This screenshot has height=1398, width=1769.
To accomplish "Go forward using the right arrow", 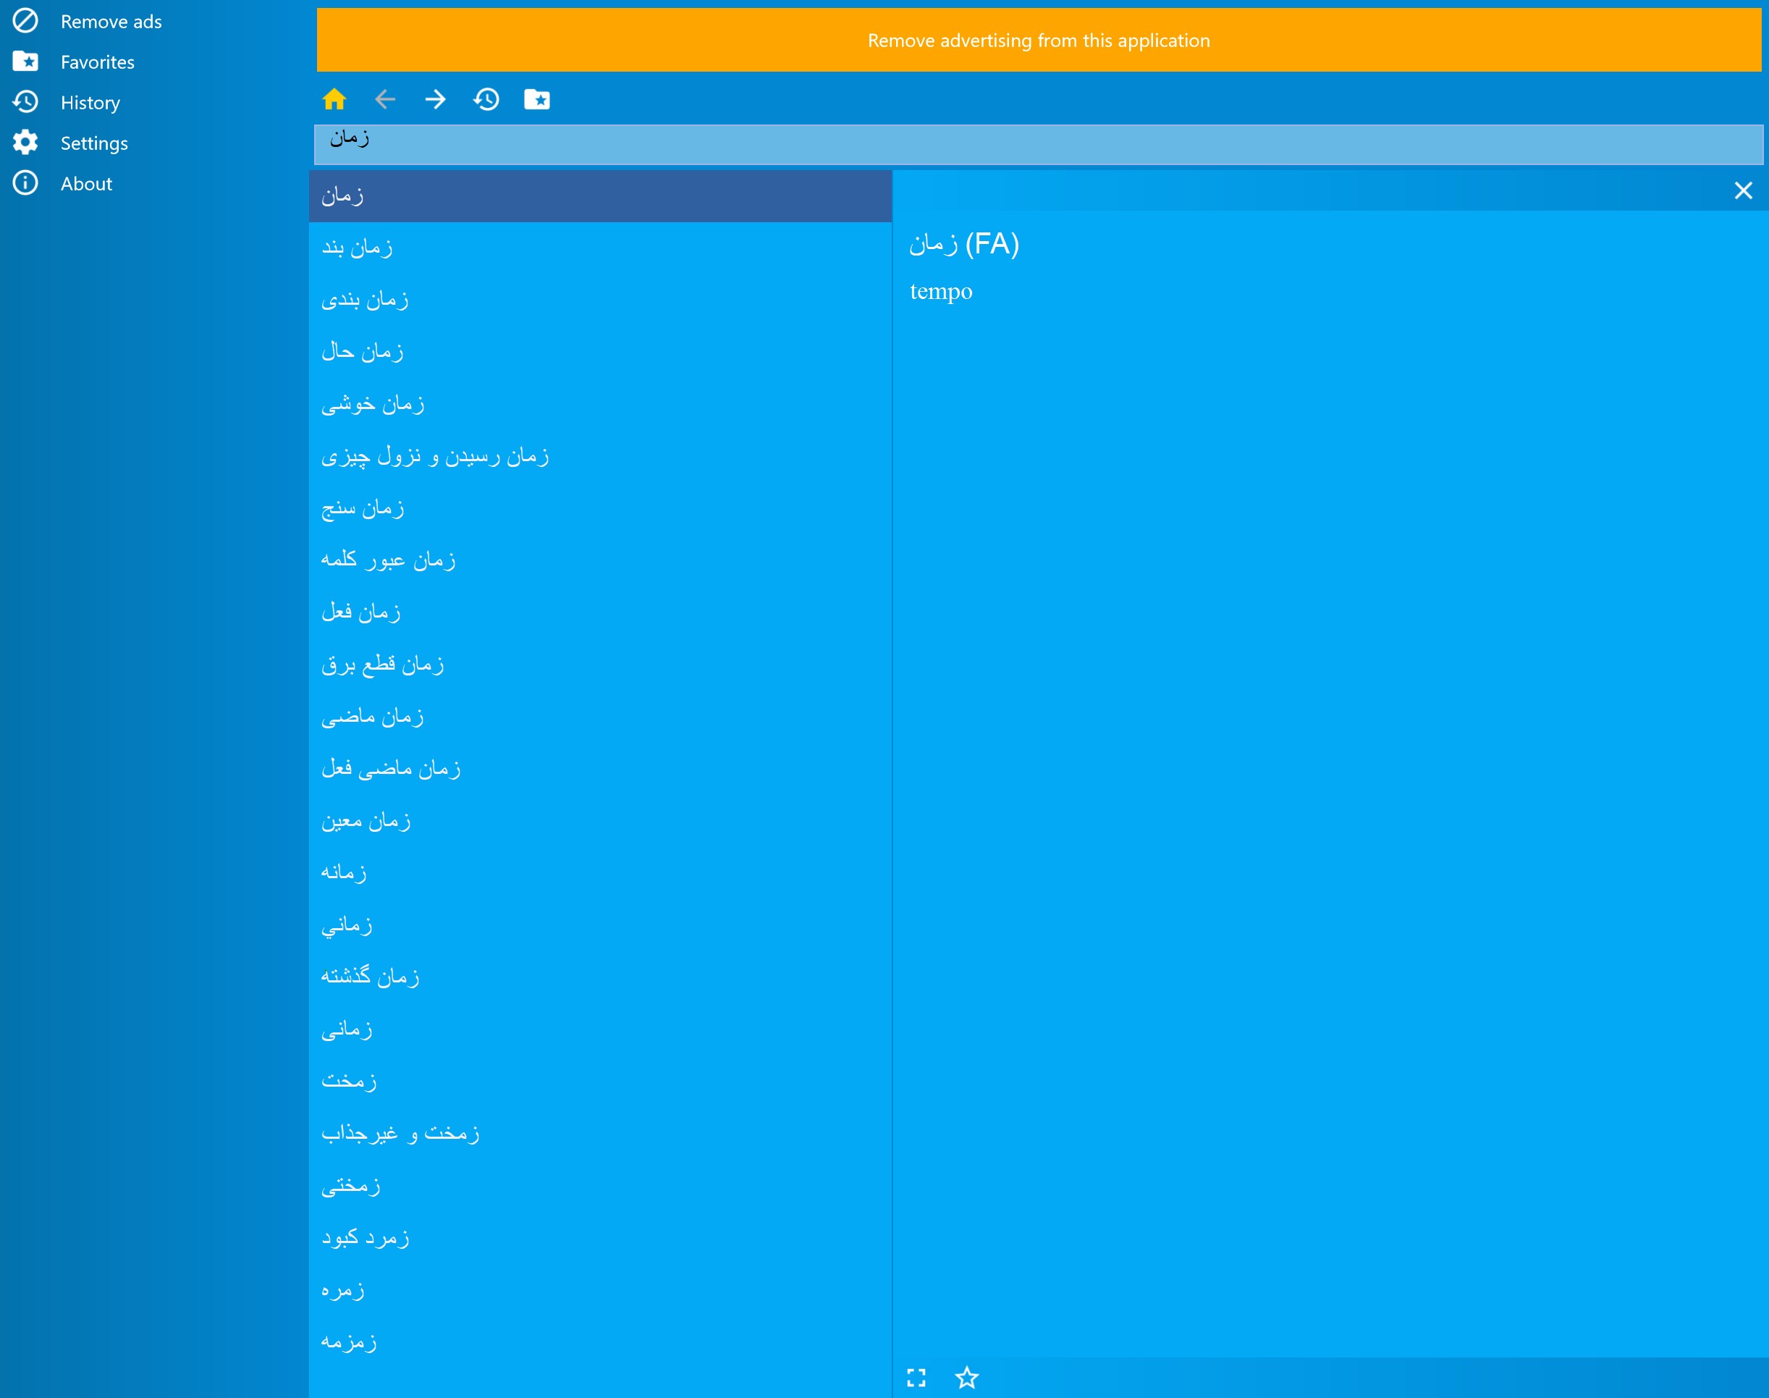I will pos(435,99).
